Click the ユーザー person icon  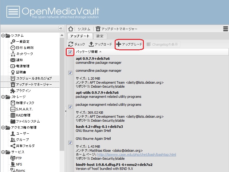point(13,134)
